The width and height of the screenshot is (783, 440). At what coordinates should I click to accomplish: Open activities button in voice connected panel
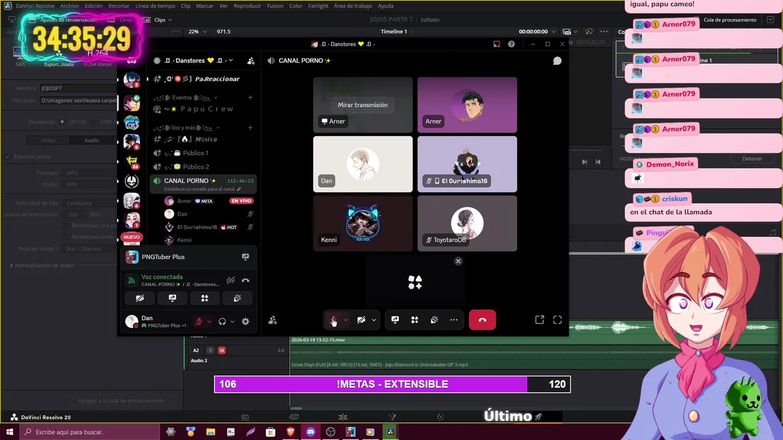point(205,298)
